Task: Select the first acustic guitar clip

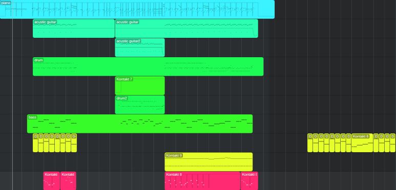Action: pos(74,29)
